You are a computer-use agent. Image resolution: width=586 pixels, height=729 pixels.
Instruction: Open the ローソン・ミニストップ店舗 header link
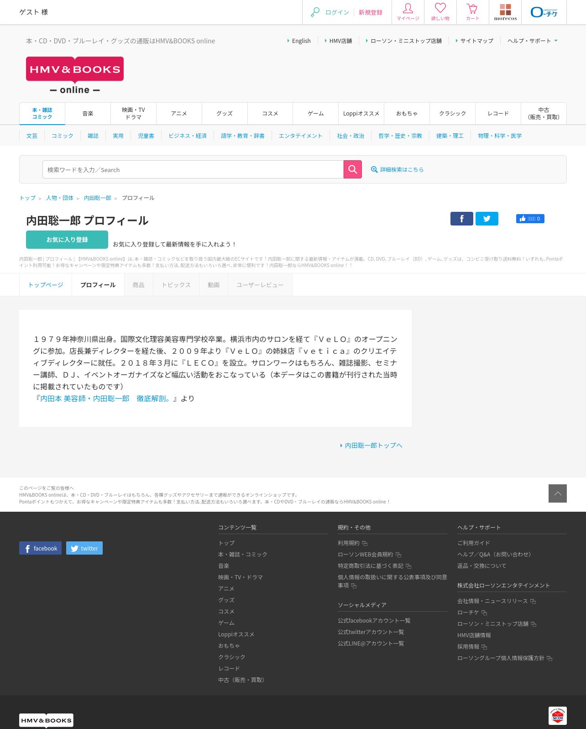(x=406, y=41)
